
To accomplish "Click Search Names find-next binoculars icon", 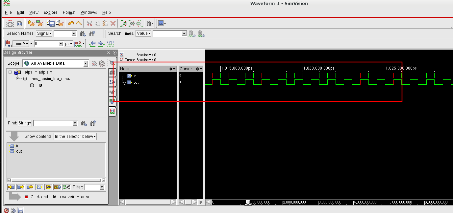I will pos(83,33).
